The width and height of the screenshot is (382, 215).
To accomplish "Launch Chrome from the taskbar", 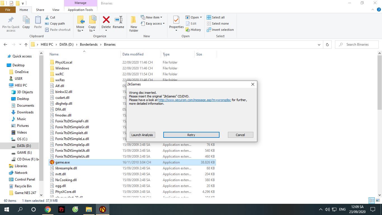I will coord(47,209).
